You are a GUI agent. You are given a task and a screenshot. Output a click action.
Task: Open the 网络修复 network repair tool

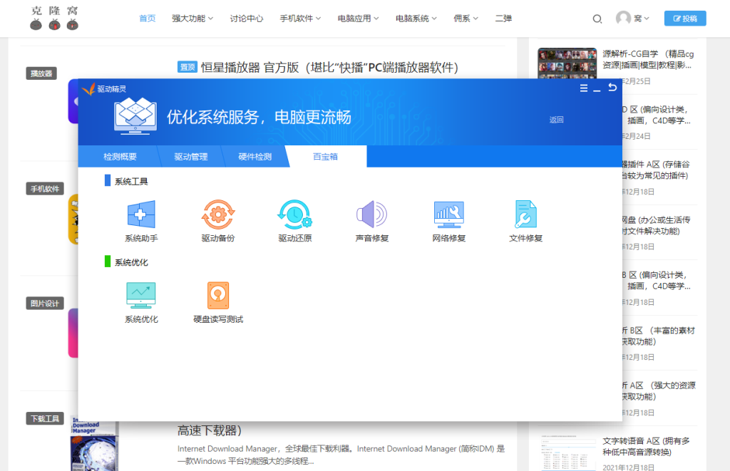coord(448,222)
